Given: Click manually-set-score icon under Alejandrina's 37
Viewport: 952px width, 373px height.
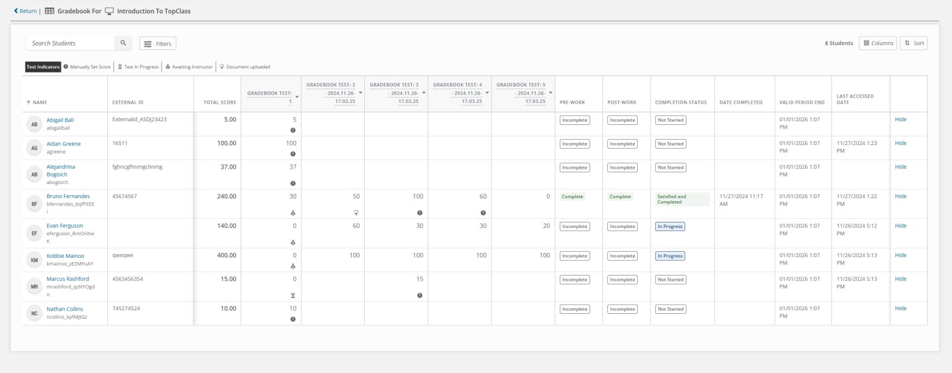Looking at the screenshot, I should (293, 183).
